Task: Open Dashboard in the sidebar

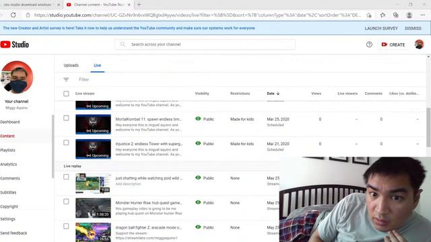Action: 10,122
